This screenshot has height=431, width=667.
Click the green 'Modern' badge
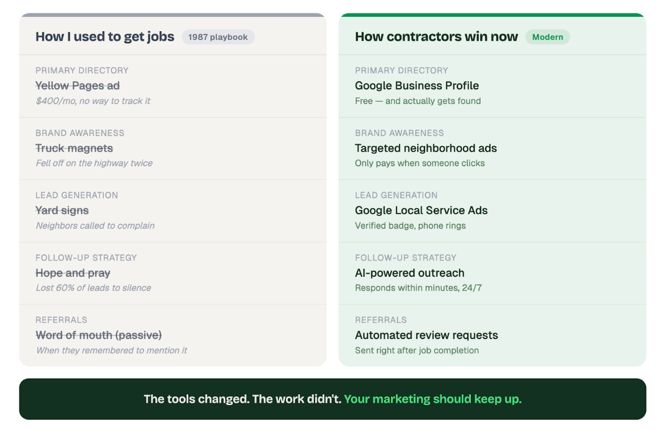(547, 37)
